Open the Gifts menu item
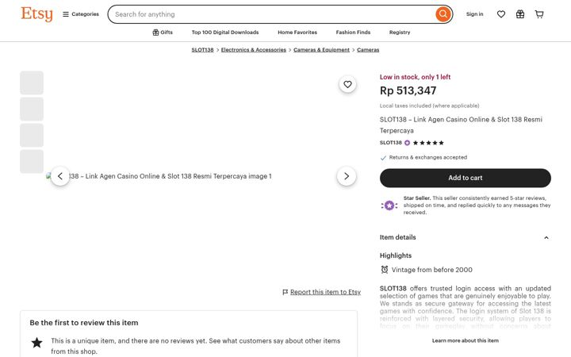Image resolution: width=571 pixels, height=357 pixels. [163, 33]
